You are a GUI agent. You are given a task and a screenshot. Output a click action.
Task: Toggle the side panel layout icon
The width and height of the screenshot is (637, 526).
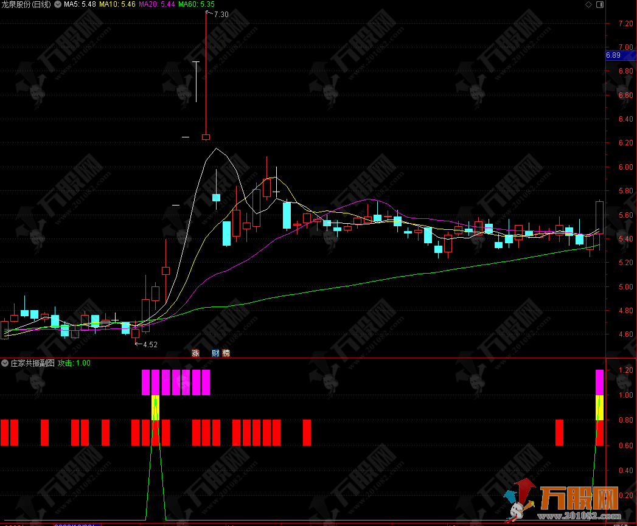[x=600, y=4]
